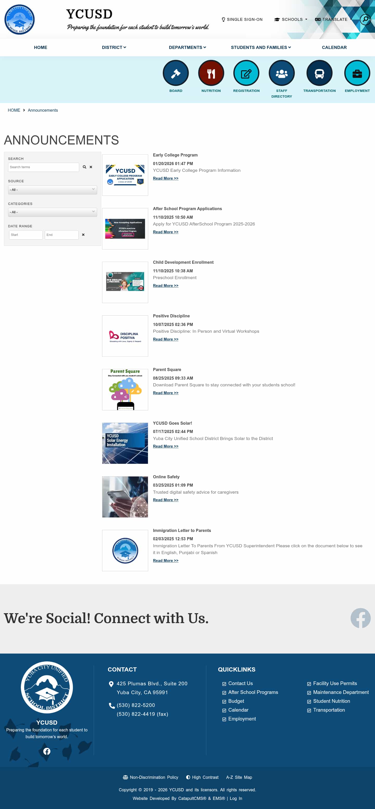Viewport: 375px width, 809px height.
Task: Click the (530) 822-5200 phone number
Action: pos(136,705)
